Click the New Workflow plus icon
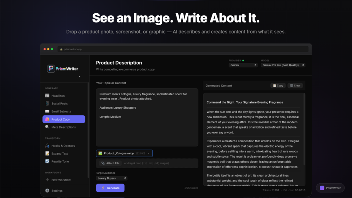 point(47,180)
